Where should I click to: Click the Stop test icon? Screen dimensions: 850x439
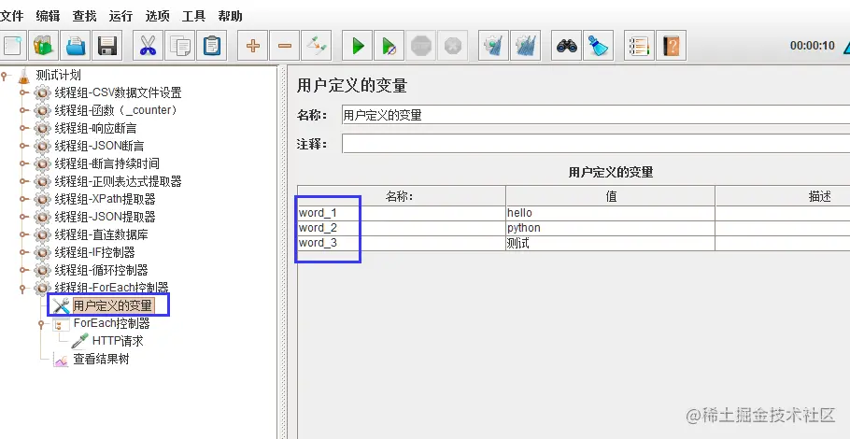pos(420,46)
